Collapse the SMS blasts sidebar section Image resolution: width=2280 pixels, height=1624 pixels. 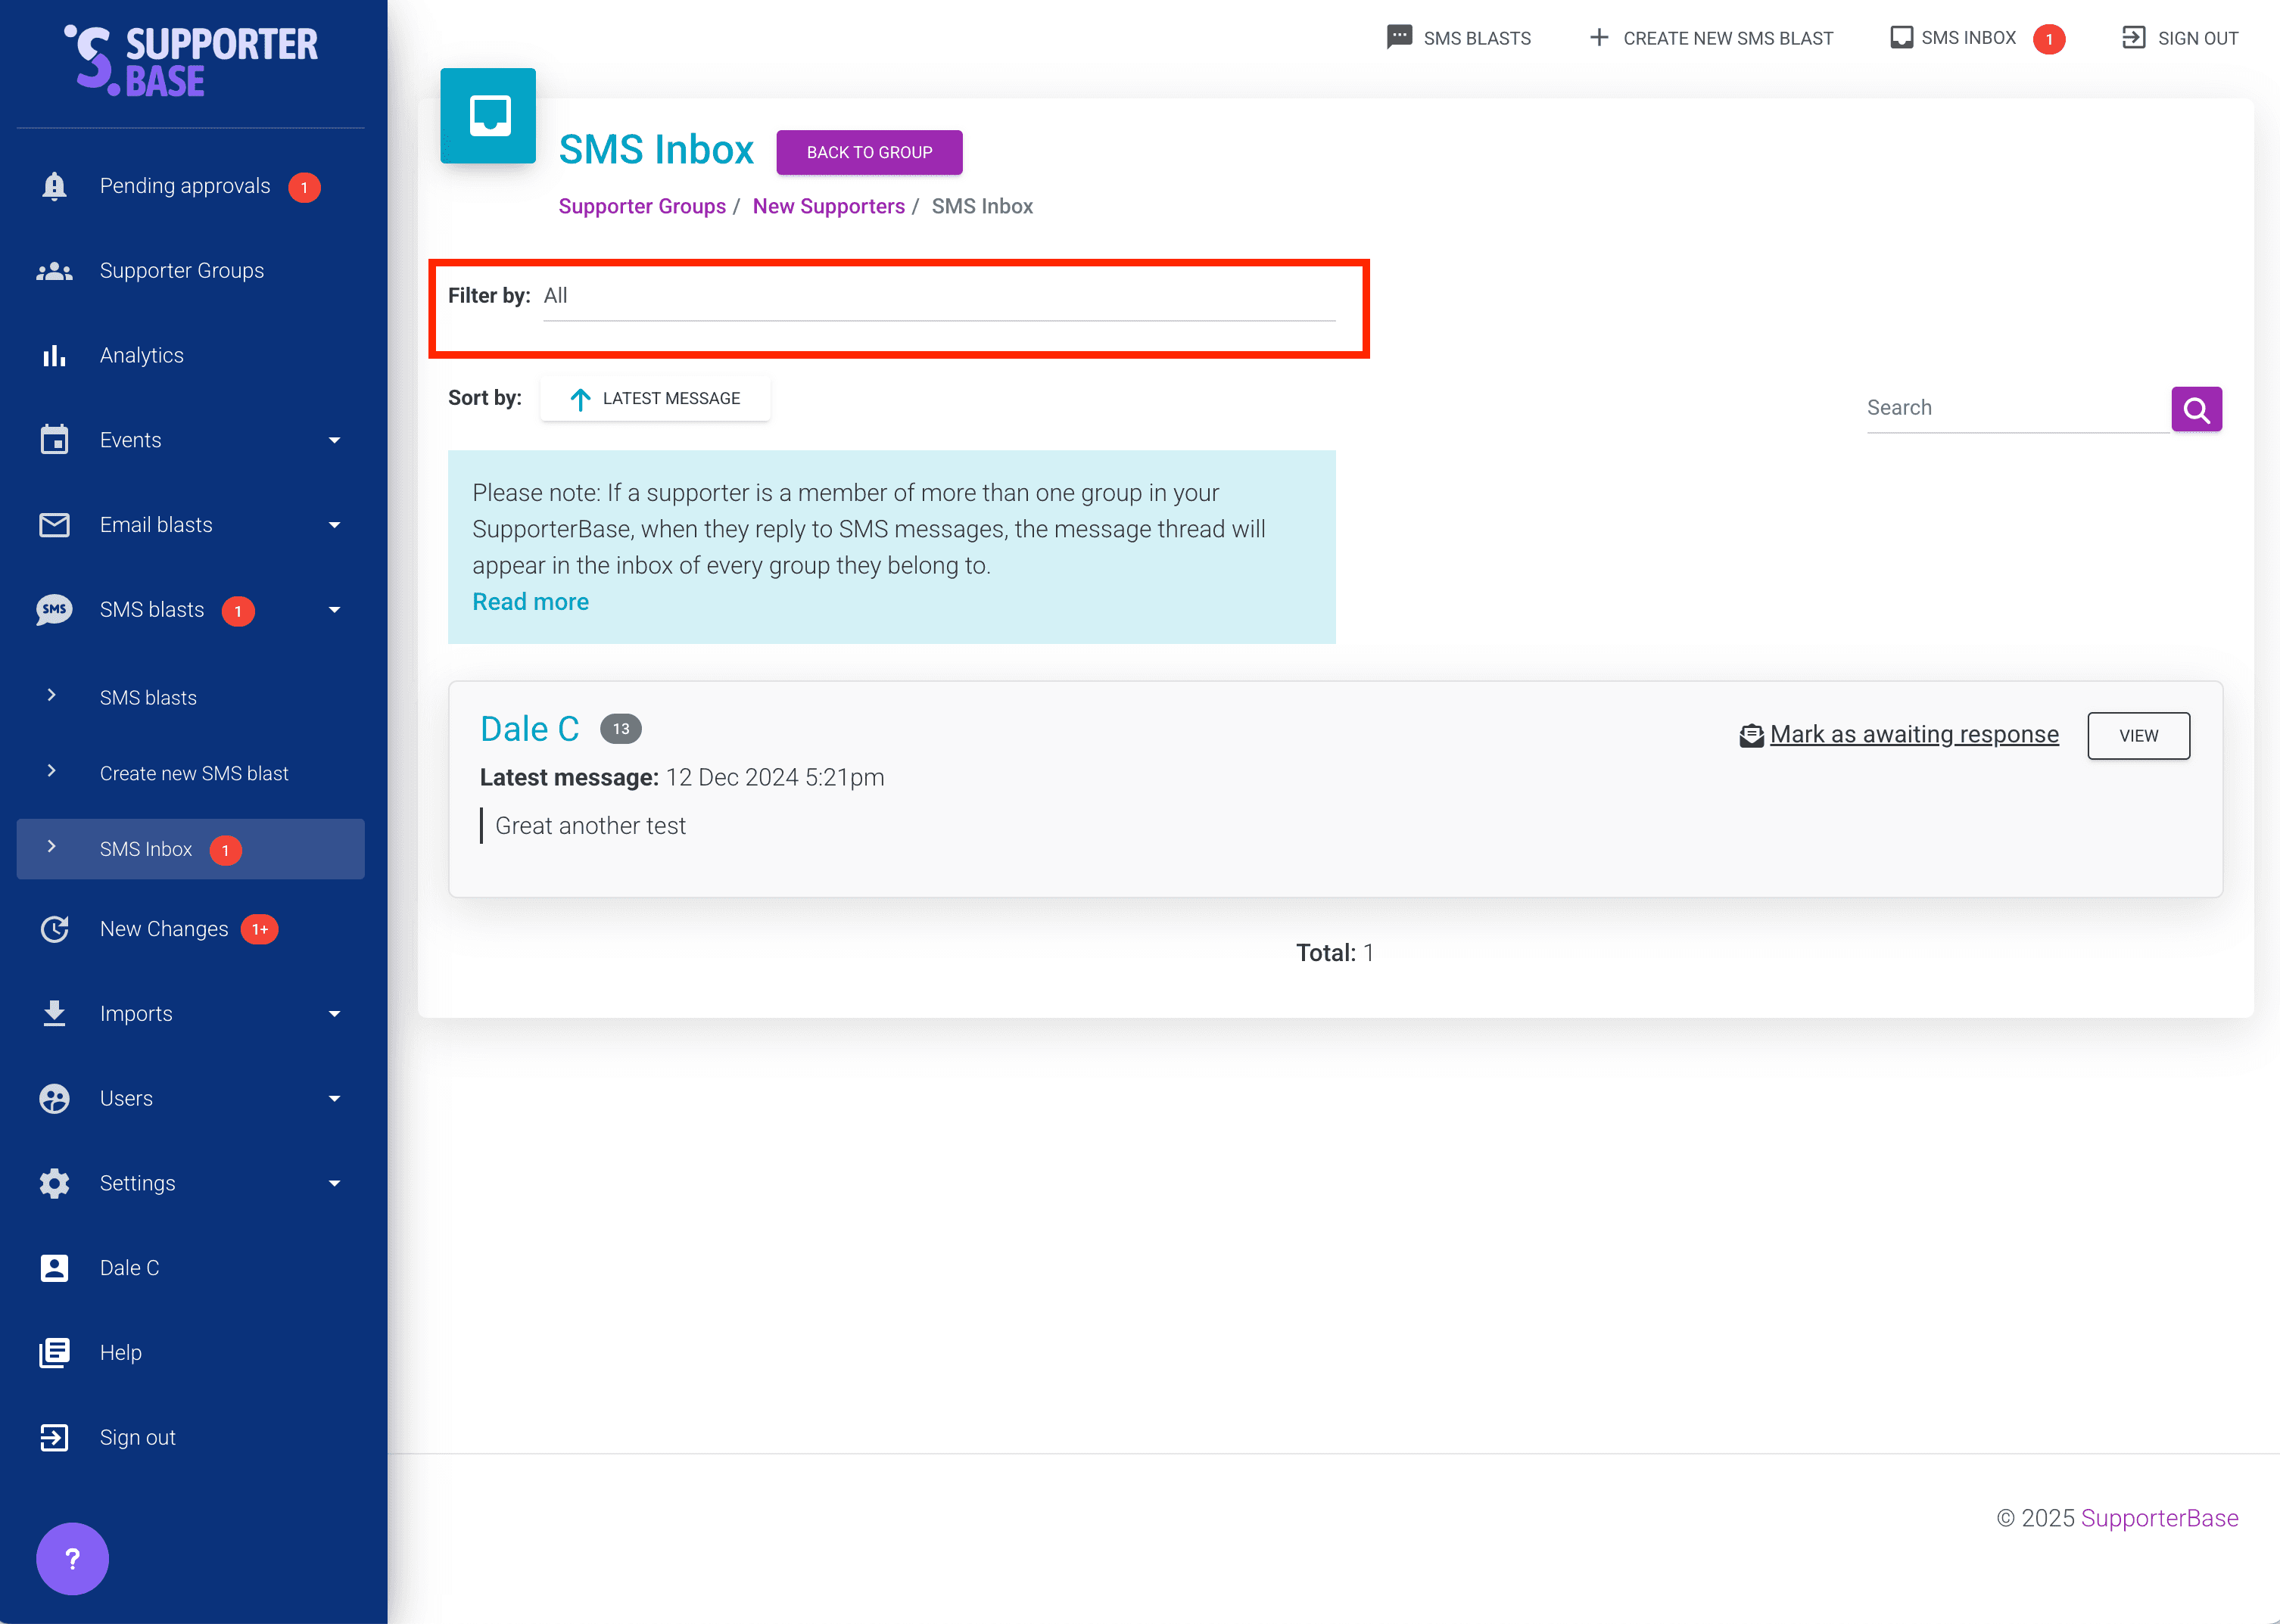click(334, 610)
